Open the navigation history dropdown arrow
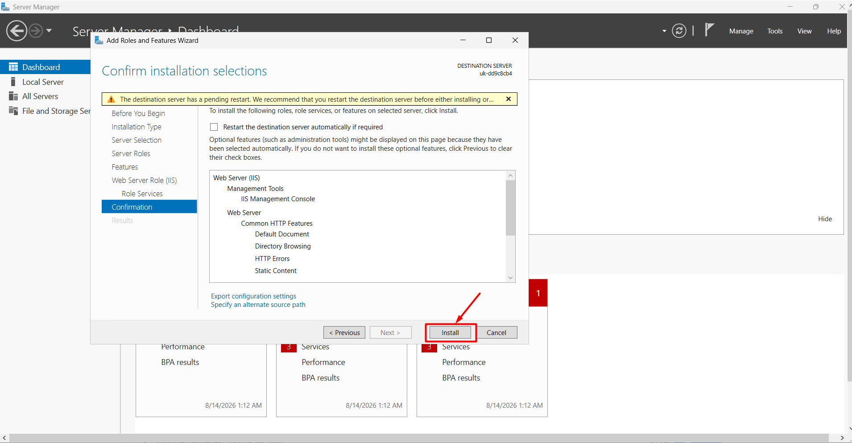Viewport: 852px width, 443px height. coord(49,31)
